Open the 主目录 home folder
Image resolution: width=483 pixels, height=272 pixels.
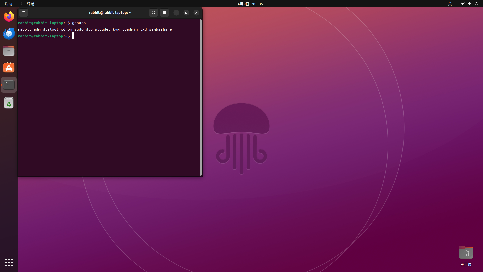[x=466, y=253]
